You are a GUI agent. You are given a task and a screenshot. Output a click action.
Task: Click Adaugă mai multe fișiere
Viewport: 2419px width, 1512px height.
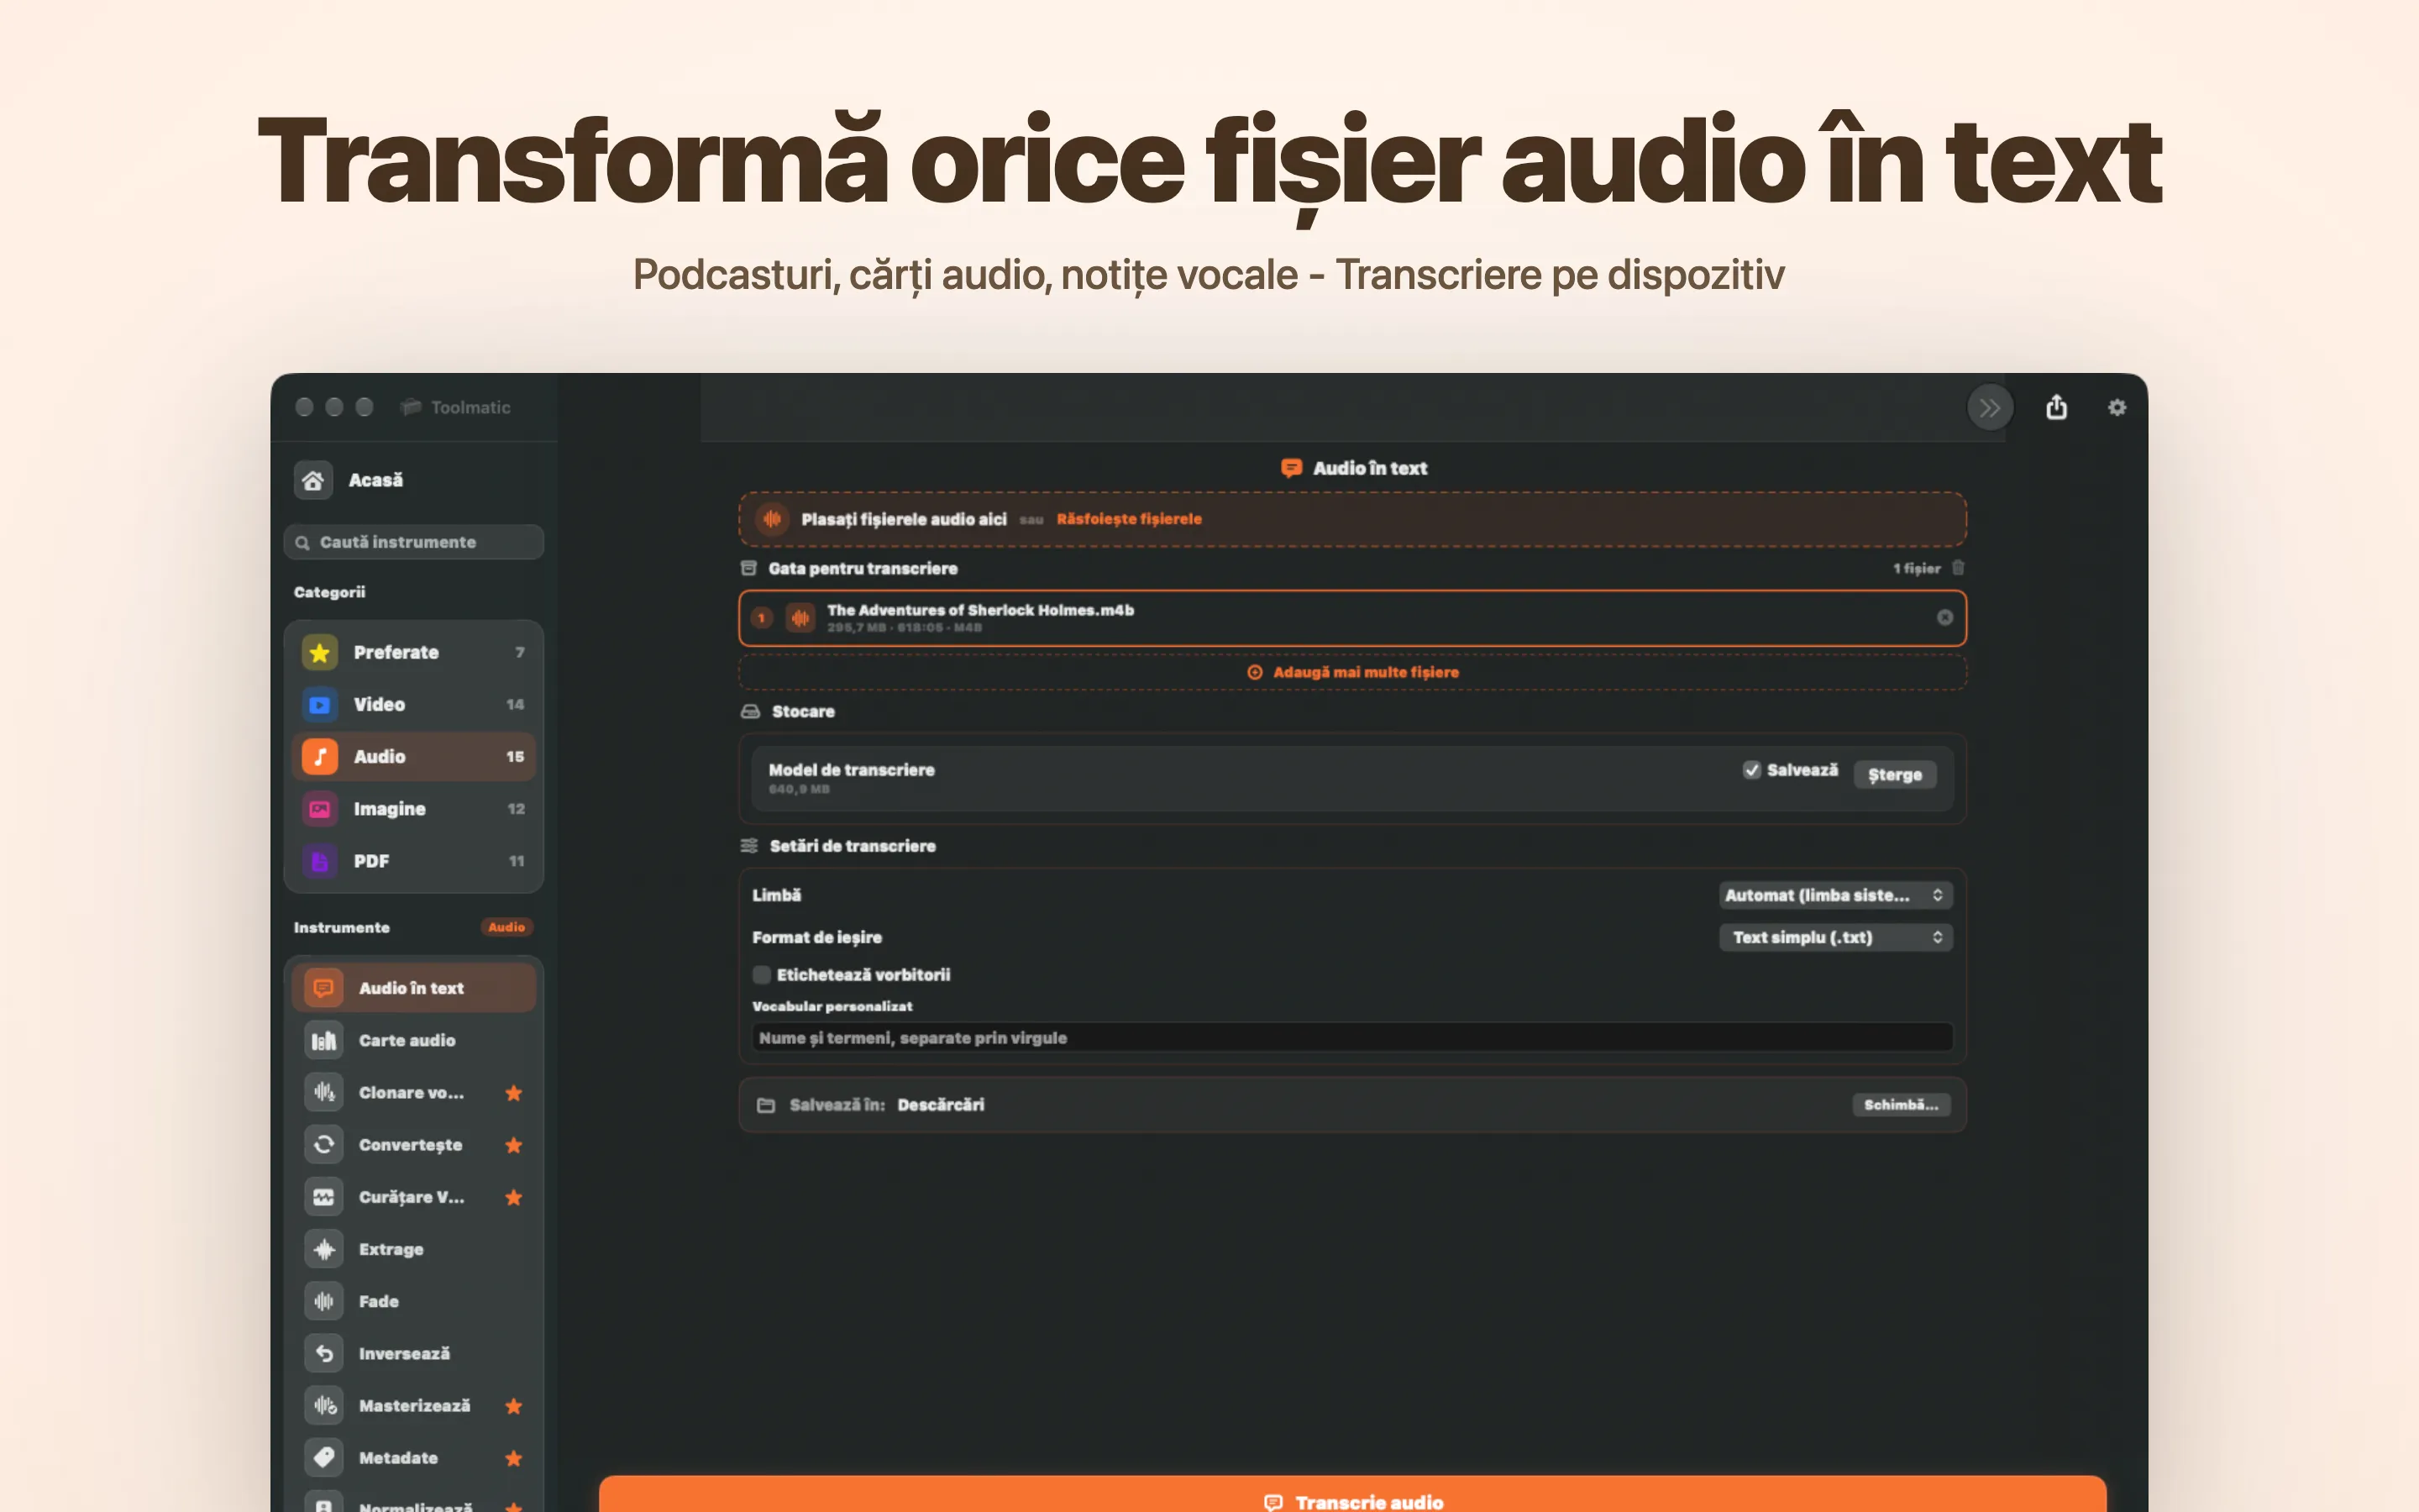[x=1352, y=672]
